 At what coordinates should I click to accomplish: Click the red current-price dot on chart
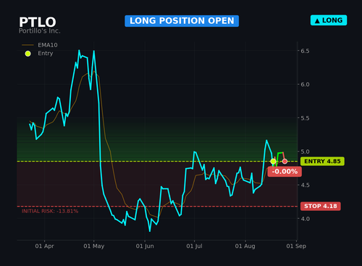[x=285, y=161]
